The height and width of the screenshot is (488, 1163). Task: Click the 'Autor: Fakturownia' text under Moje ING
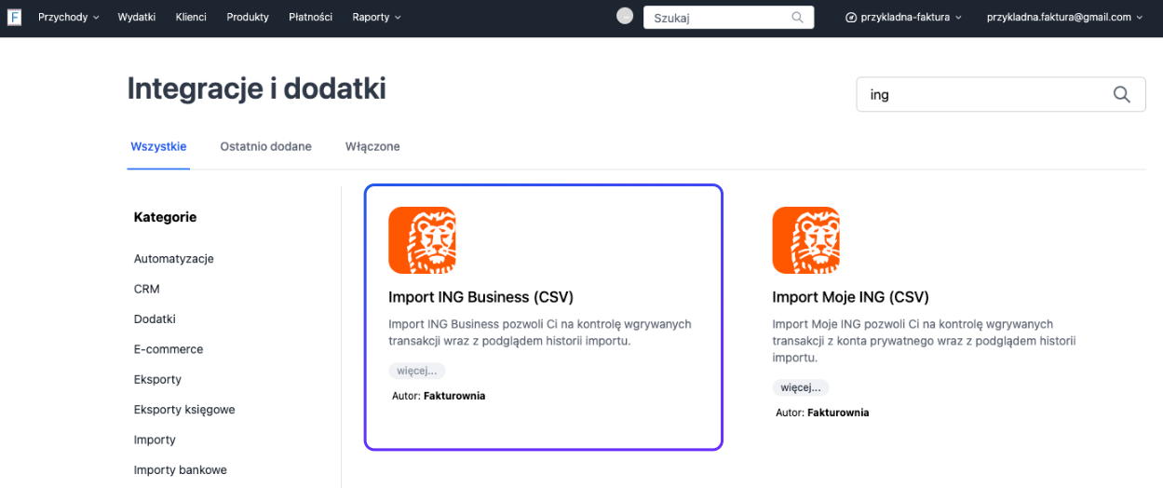[822, 413]
